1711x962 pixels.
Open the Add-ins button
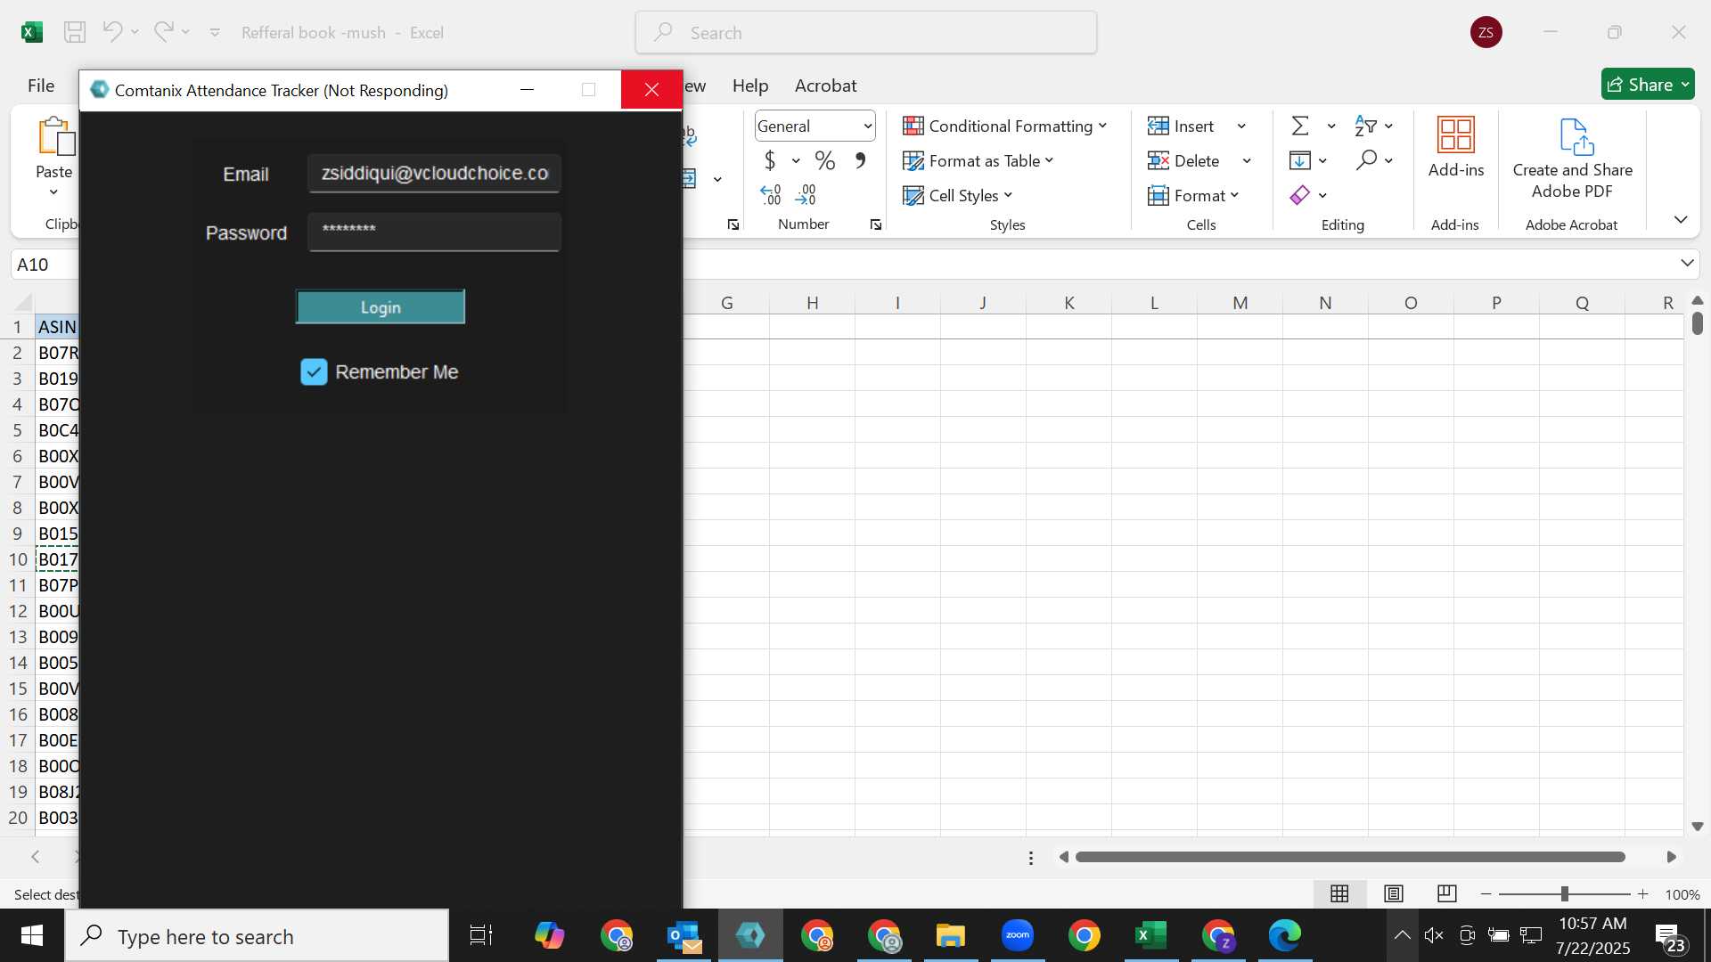point(1456,148)
